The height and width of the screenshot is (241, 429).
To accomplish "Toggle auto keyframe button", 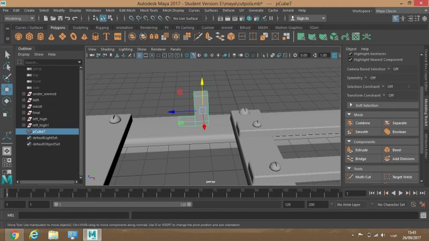I will [413, 205].
